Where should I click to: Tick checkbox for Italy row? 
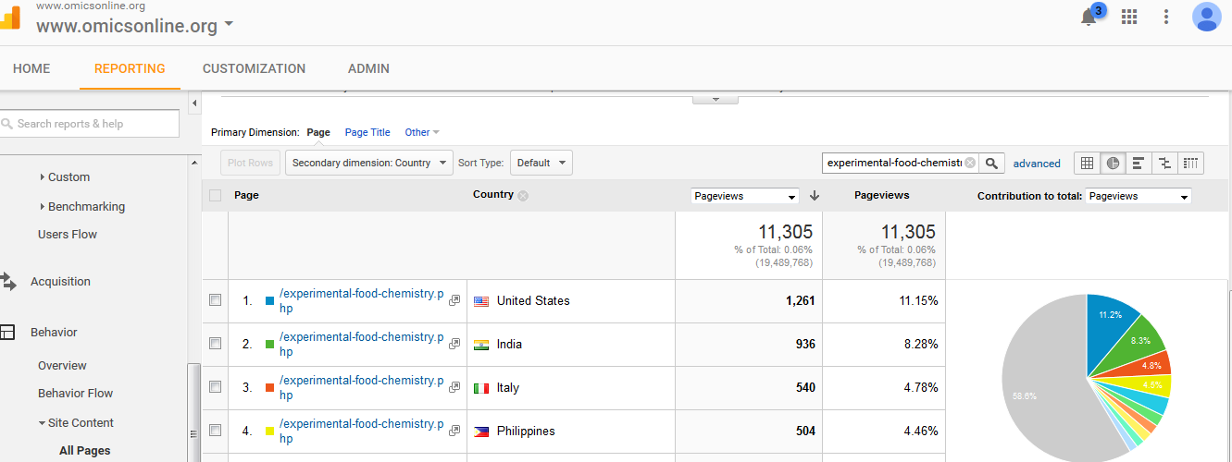(x=216, y=387)
